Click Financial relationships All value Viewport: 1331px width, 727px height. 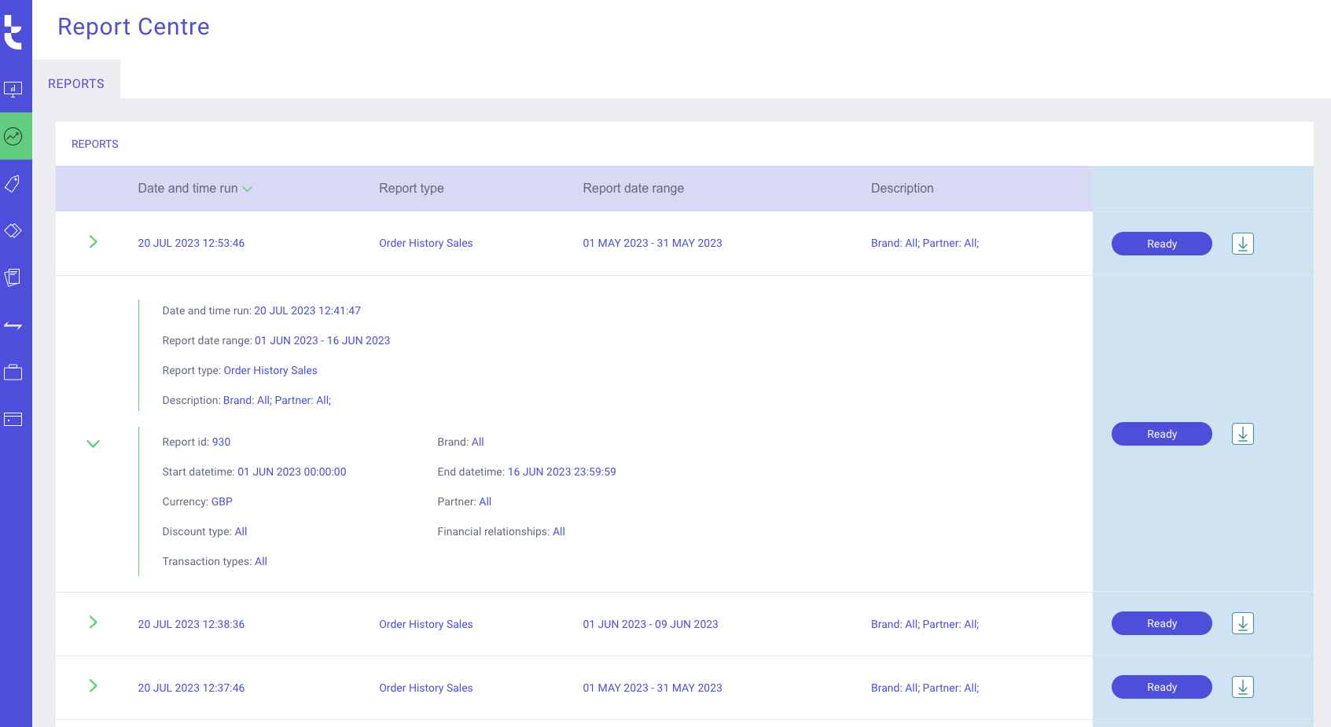559,532
